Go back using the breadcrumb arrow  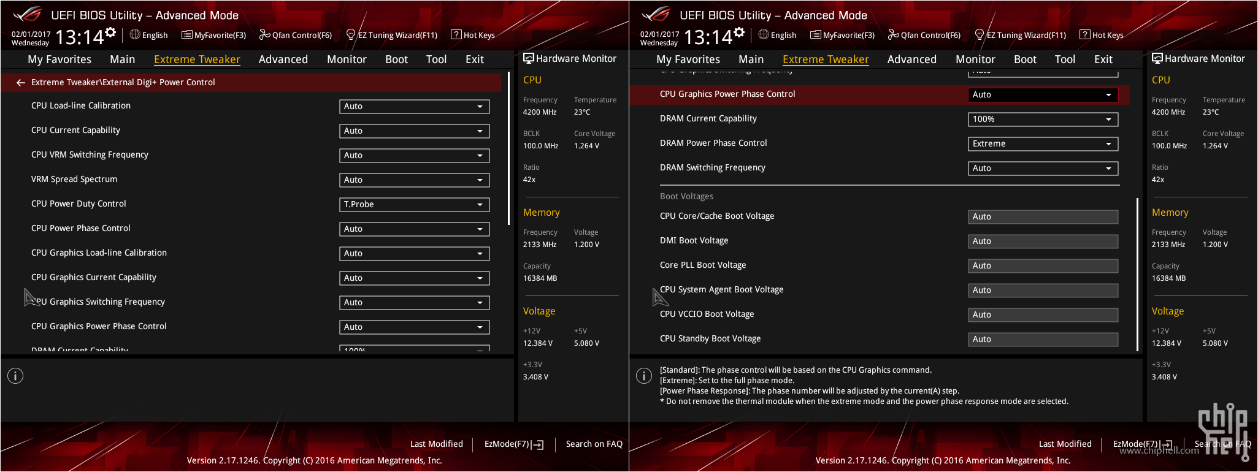point(21,82)
